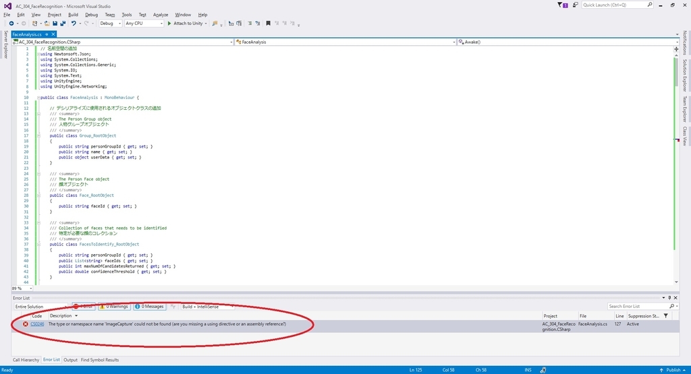Click the Send Feedback icon in title bar
The height and width of the screenshot is (374, 691).
575,5
